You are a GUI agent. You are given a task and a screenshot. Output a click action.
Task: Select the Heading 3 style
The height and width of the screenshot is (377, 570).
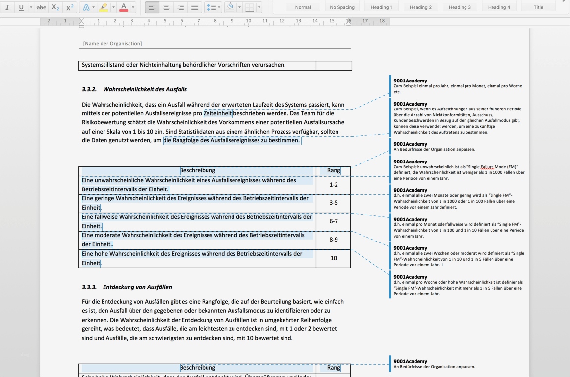(x=460, y=7)
